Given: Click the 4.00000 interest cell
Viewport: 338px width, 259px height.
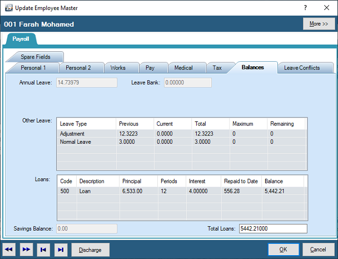Looking at the screenshot, I should click(204, 191).
